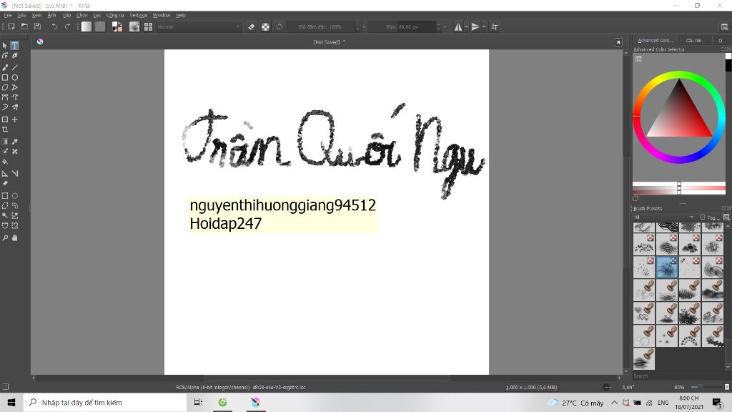Pick the Calligraphy tool
Screen dimensions: 732x412
pos(15,56)
